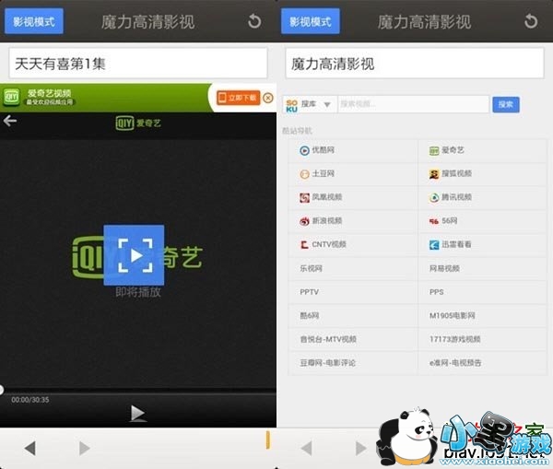Image resolution: width=553 pixels, height=469 pixels.
Task: Tap the blue fullscreen play button
Action: tap(134, 255)
